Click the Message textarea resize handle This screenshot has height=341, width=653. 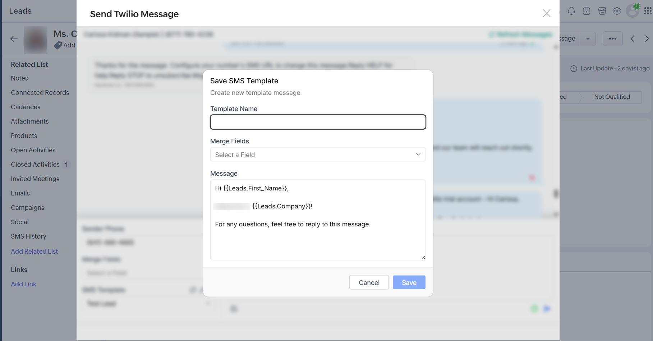click(x=423, y=257)
